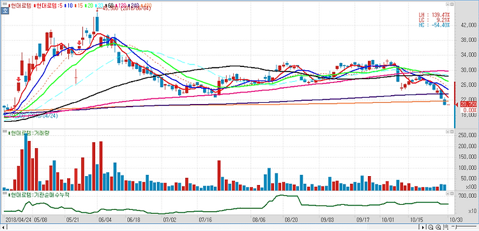The image size is (479, 231).
Task: Select the 현대로템 price series legend
Action: coord(20,6)
